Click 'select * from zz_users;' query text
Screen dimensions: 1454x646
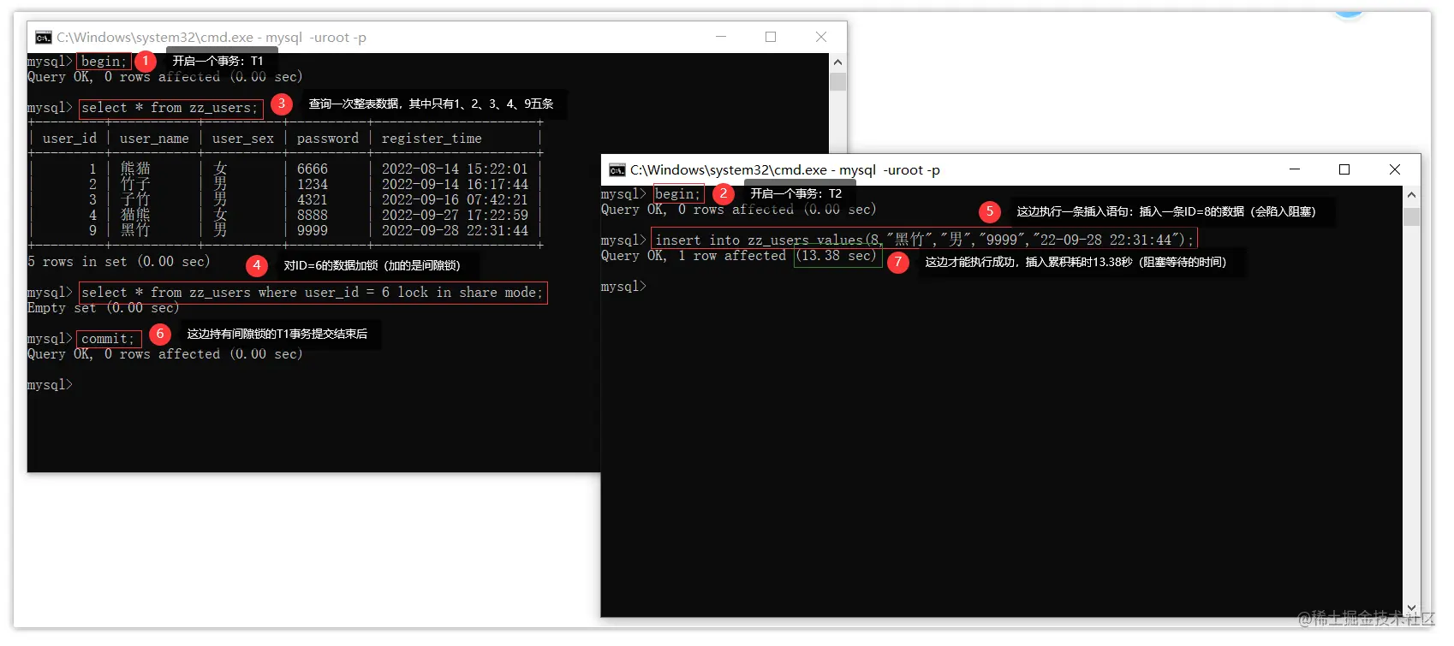170,108
